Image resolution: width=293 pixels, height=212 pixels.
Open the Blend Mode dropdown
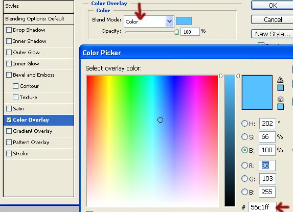pyautogui.click(x=149, y=21)
